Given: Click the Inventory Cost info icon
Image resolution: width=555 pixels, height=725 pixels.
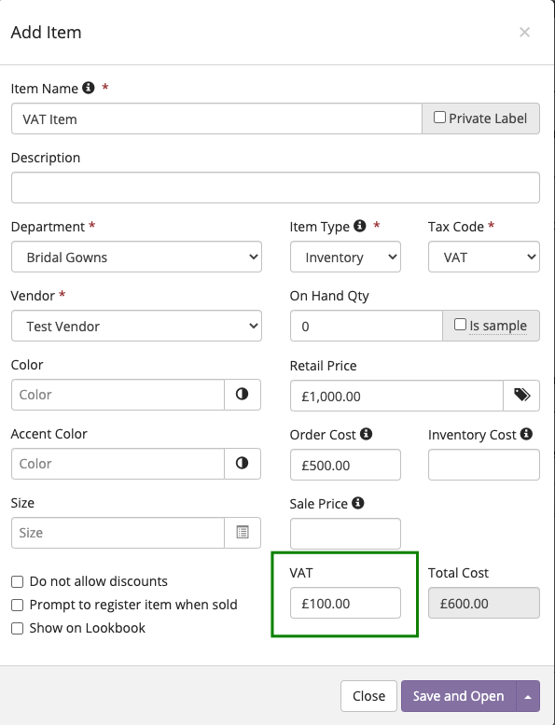Looking at the screenshot, I should coord(526,434).
